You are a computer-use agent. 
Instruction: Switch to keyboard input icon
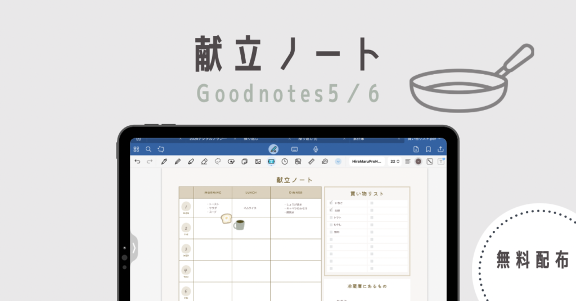pos(295,149)
